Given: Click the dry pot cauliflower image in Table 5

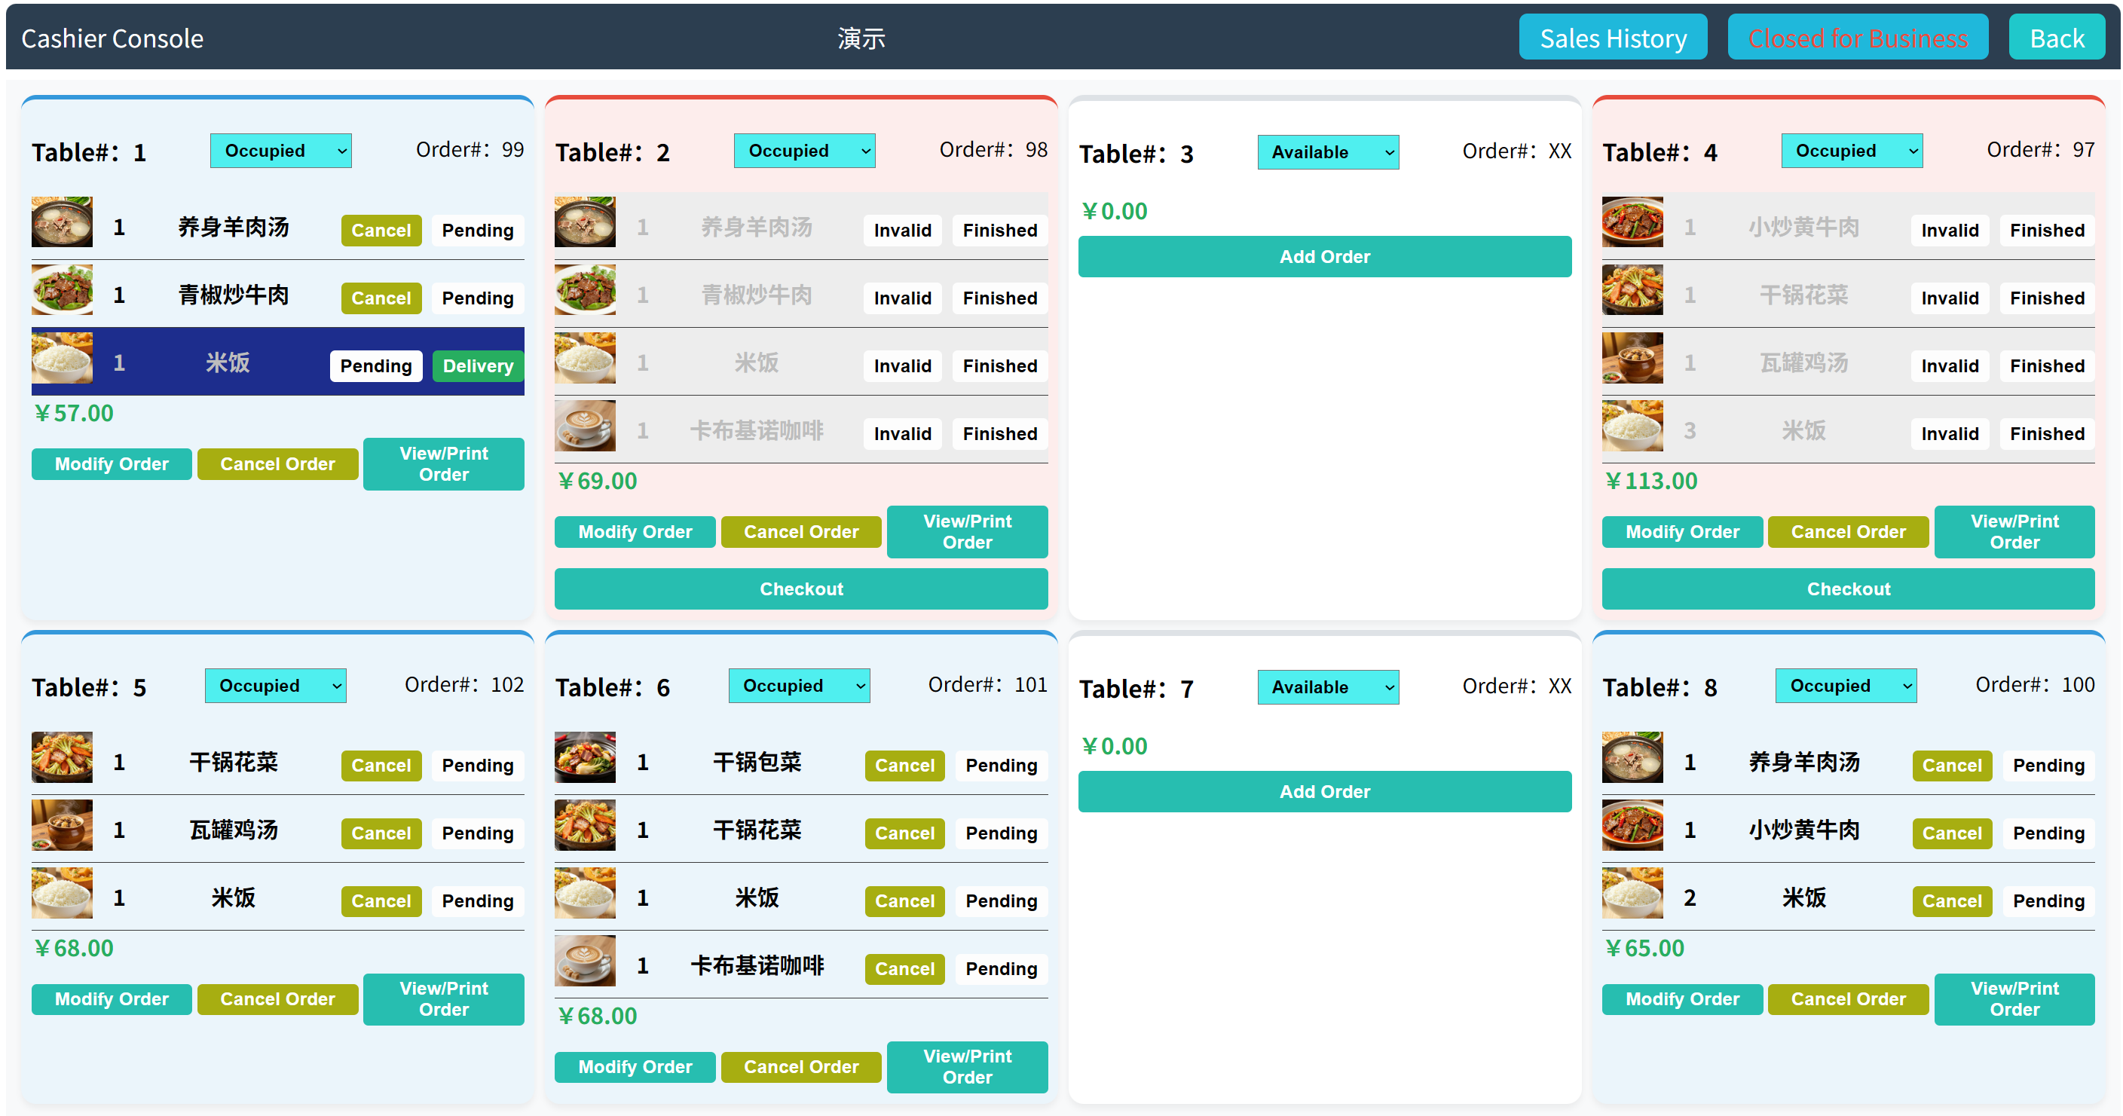Looking at the screenshot, I should pos(62,757).
